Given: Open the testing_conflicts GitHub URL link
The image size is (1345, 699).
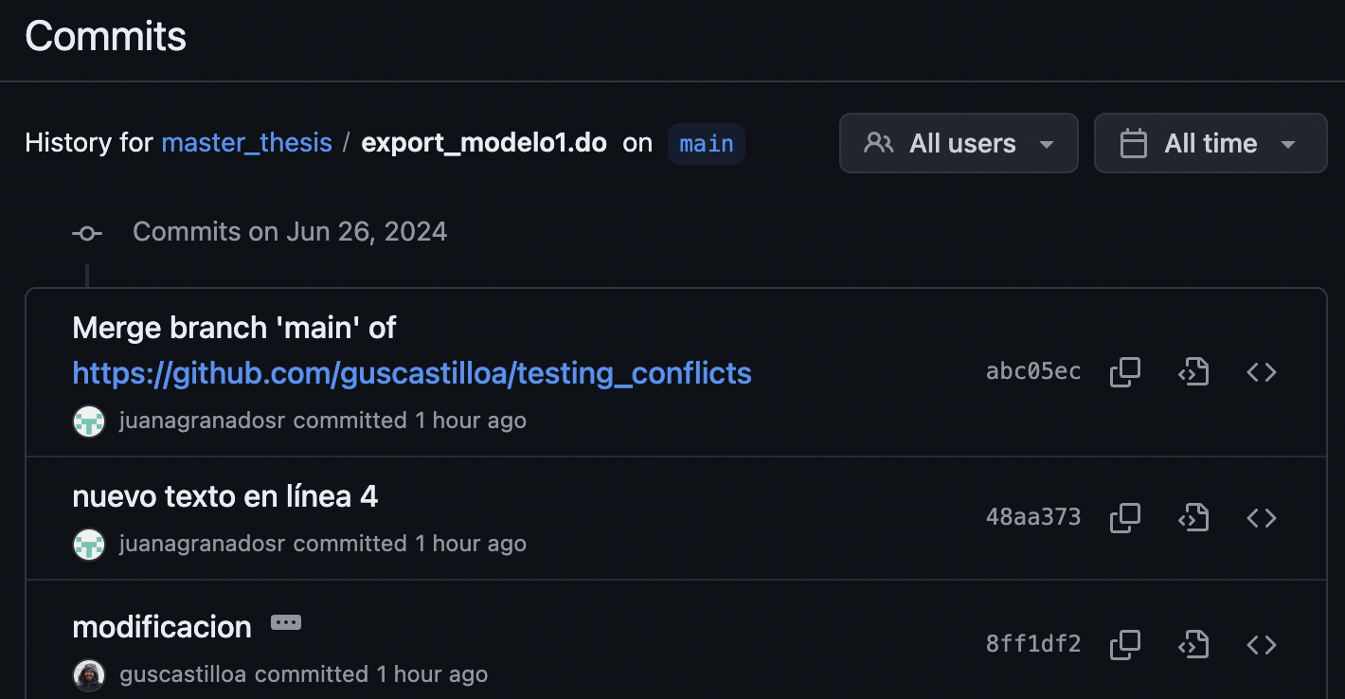Looking at the screenshot, I should click(412, 373).
